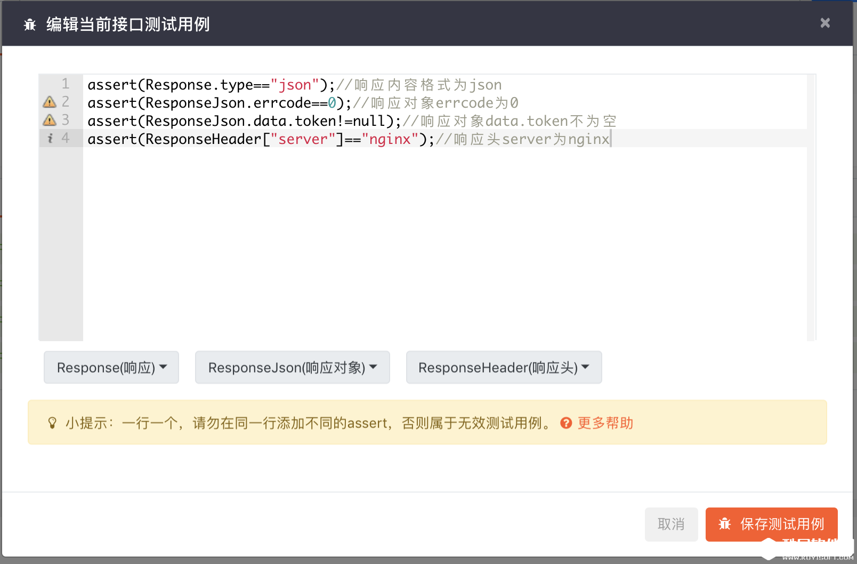The image size is (857, 564).
Task: Click the errcode assert code line
Action: 213,103
